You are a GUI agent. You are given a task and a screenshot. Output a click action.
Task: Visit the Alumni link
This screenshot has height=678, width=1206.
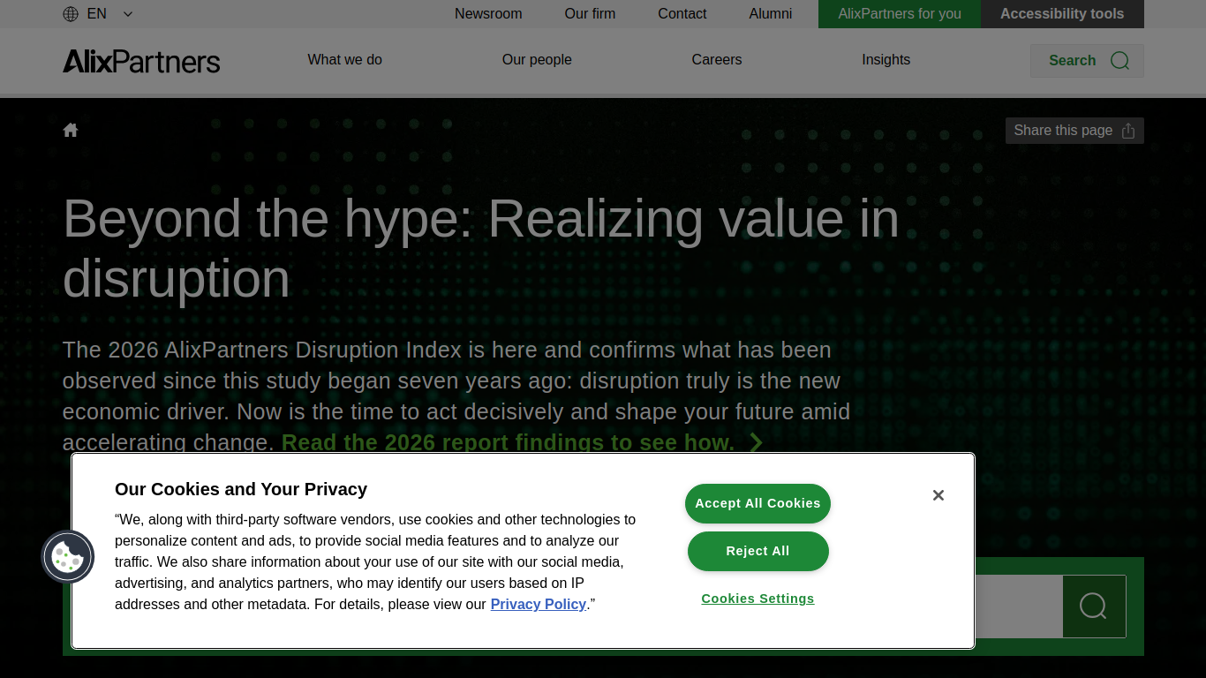[771, 14]
